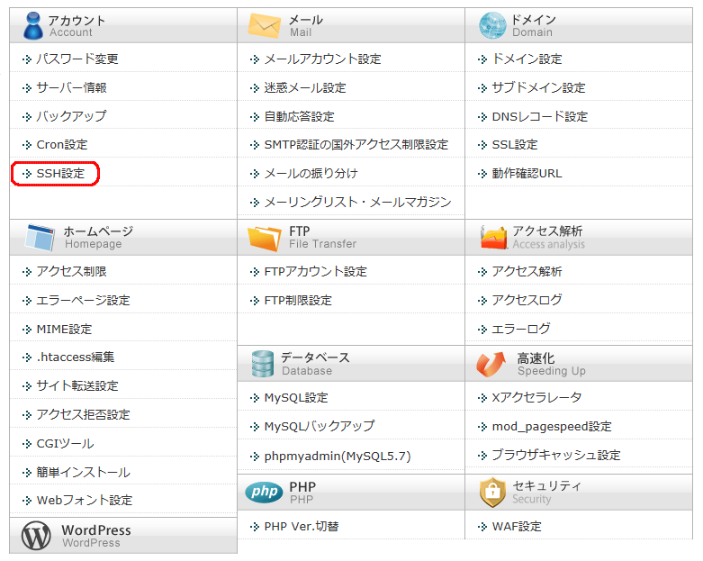
Task: Open Cron設定 link
Action: tap(62, 145)
